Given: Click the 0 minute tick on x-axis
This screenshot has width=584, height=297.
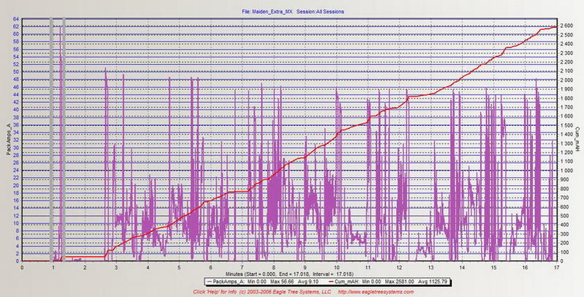Looking at the screenshot, I should click(x=23, y=266).
